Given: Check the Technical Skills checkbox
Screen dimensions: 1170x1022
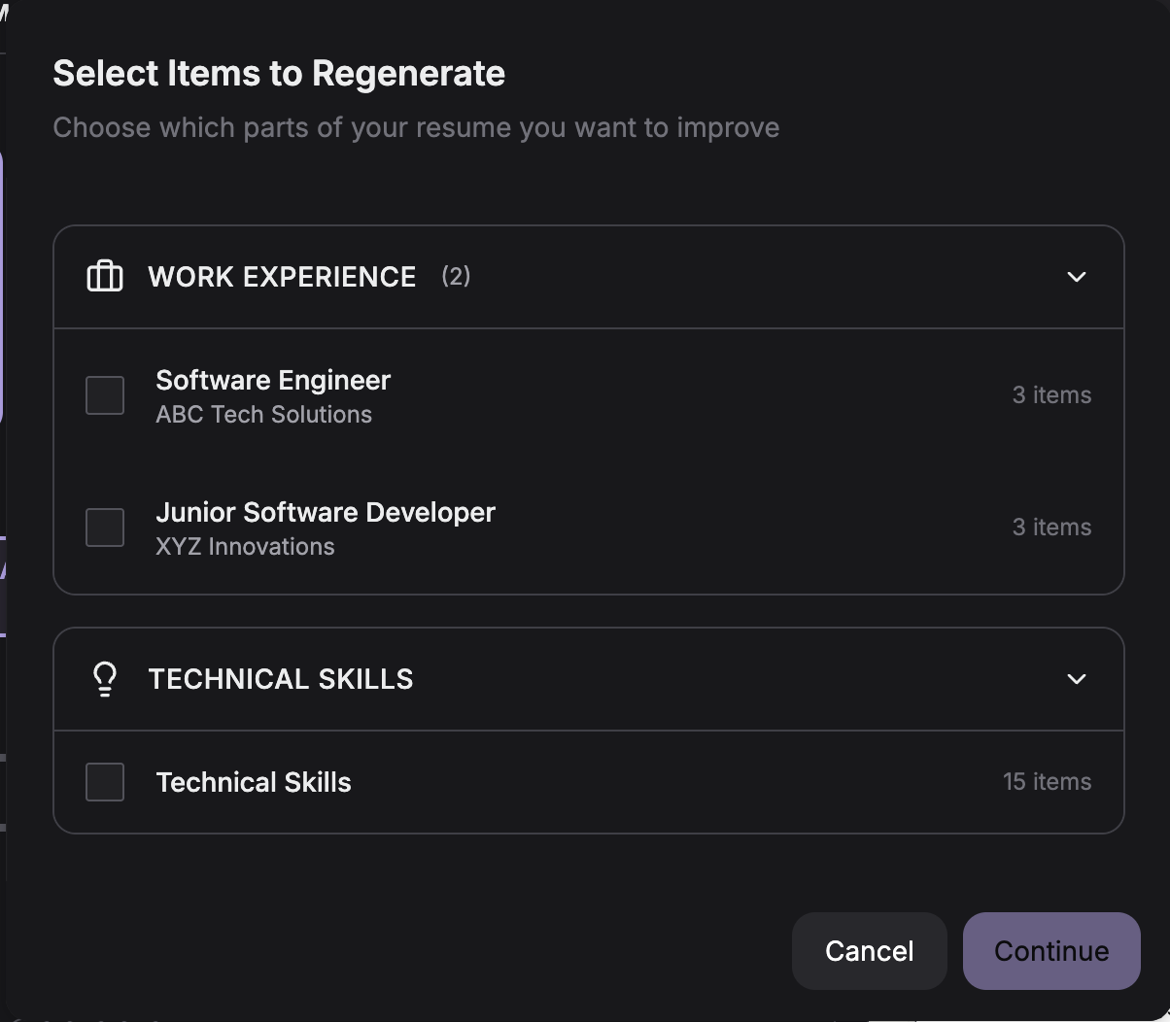Looking at the screenshot, I should (104, 782).
